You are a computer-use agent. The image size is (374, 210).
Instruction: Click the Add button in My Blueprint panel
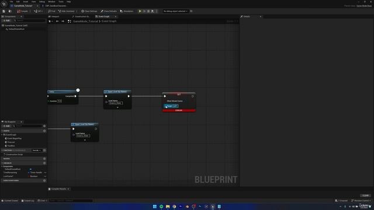6,126
